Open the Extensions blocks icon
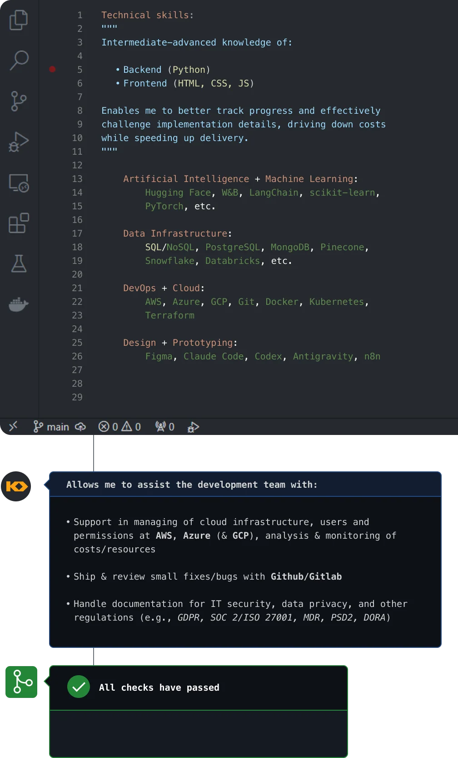The image size is (458, 758). (19, 223)
